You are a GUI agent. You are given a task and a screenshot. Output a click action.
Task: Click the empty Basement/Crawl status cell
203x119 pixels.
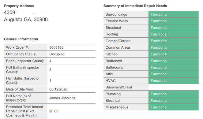174,87
